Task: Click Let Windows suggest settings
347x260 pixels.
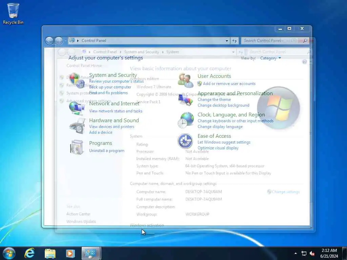Action: pos(224,142)
